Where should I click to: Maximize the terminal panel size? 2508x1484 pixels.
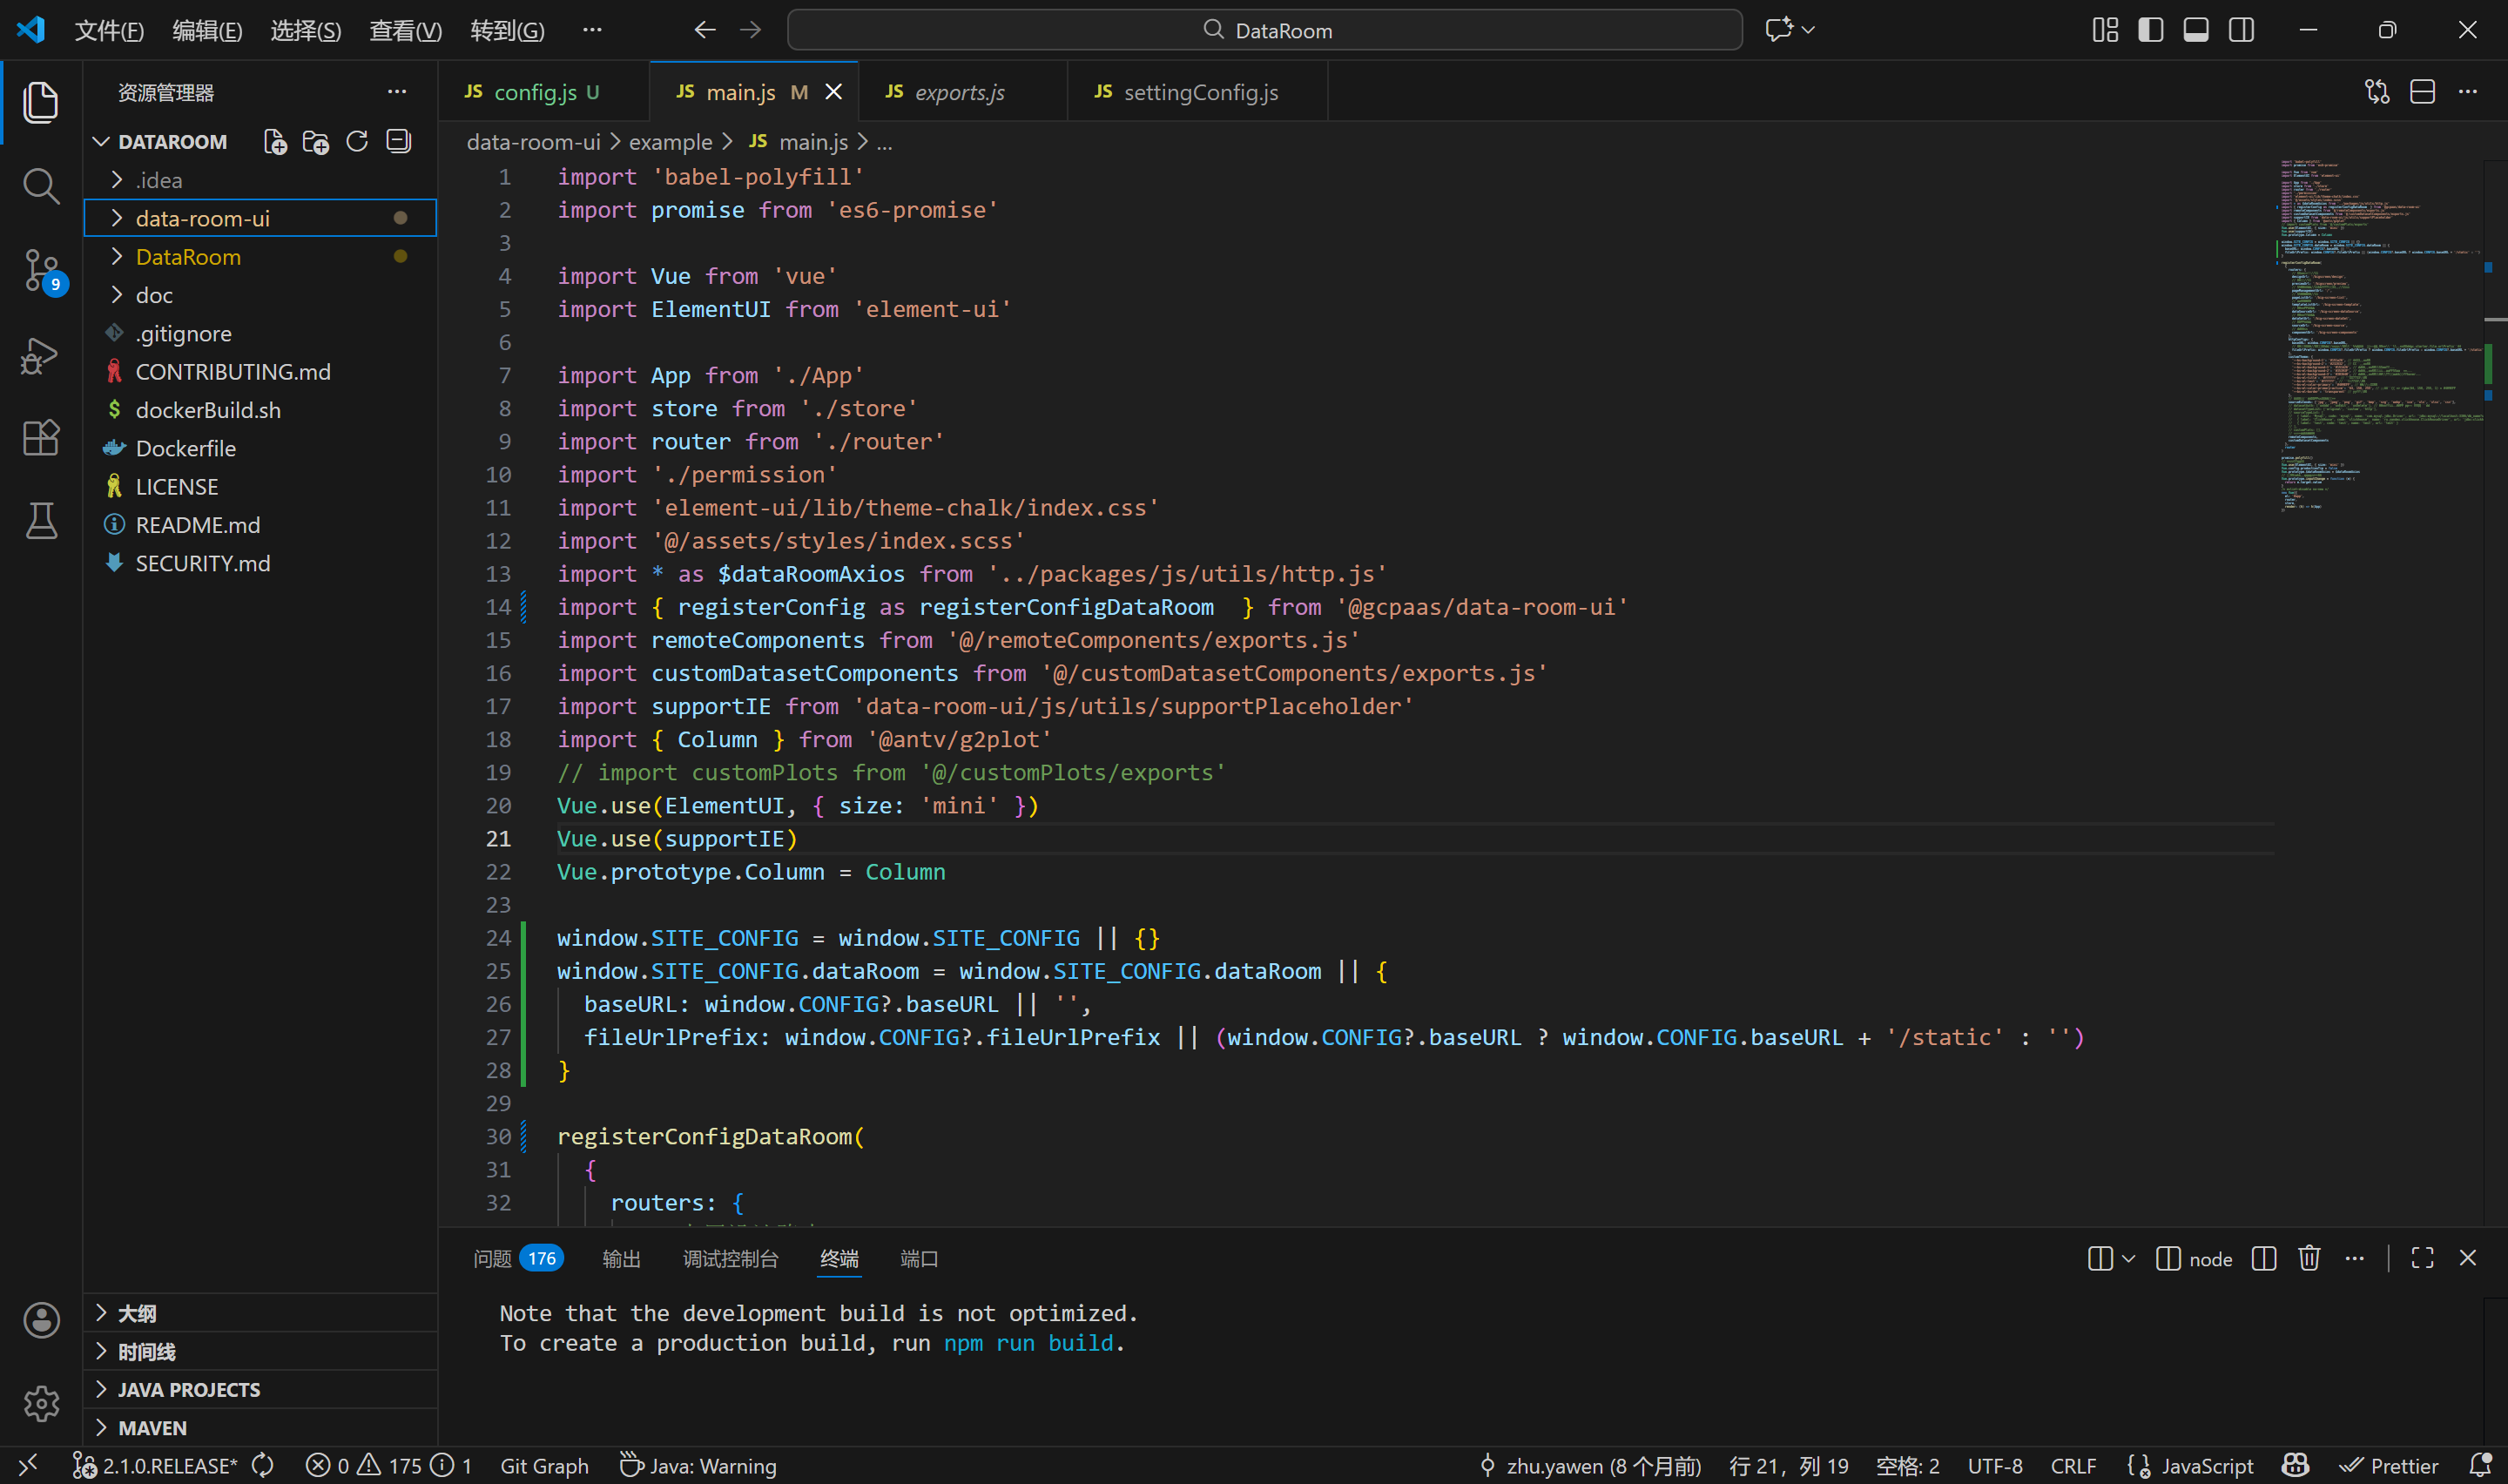coord(2422,1258)
